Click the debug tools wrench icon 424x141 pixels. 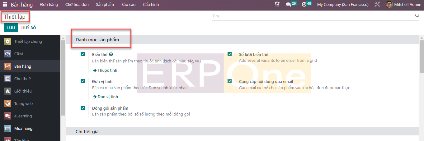(377, 5)
